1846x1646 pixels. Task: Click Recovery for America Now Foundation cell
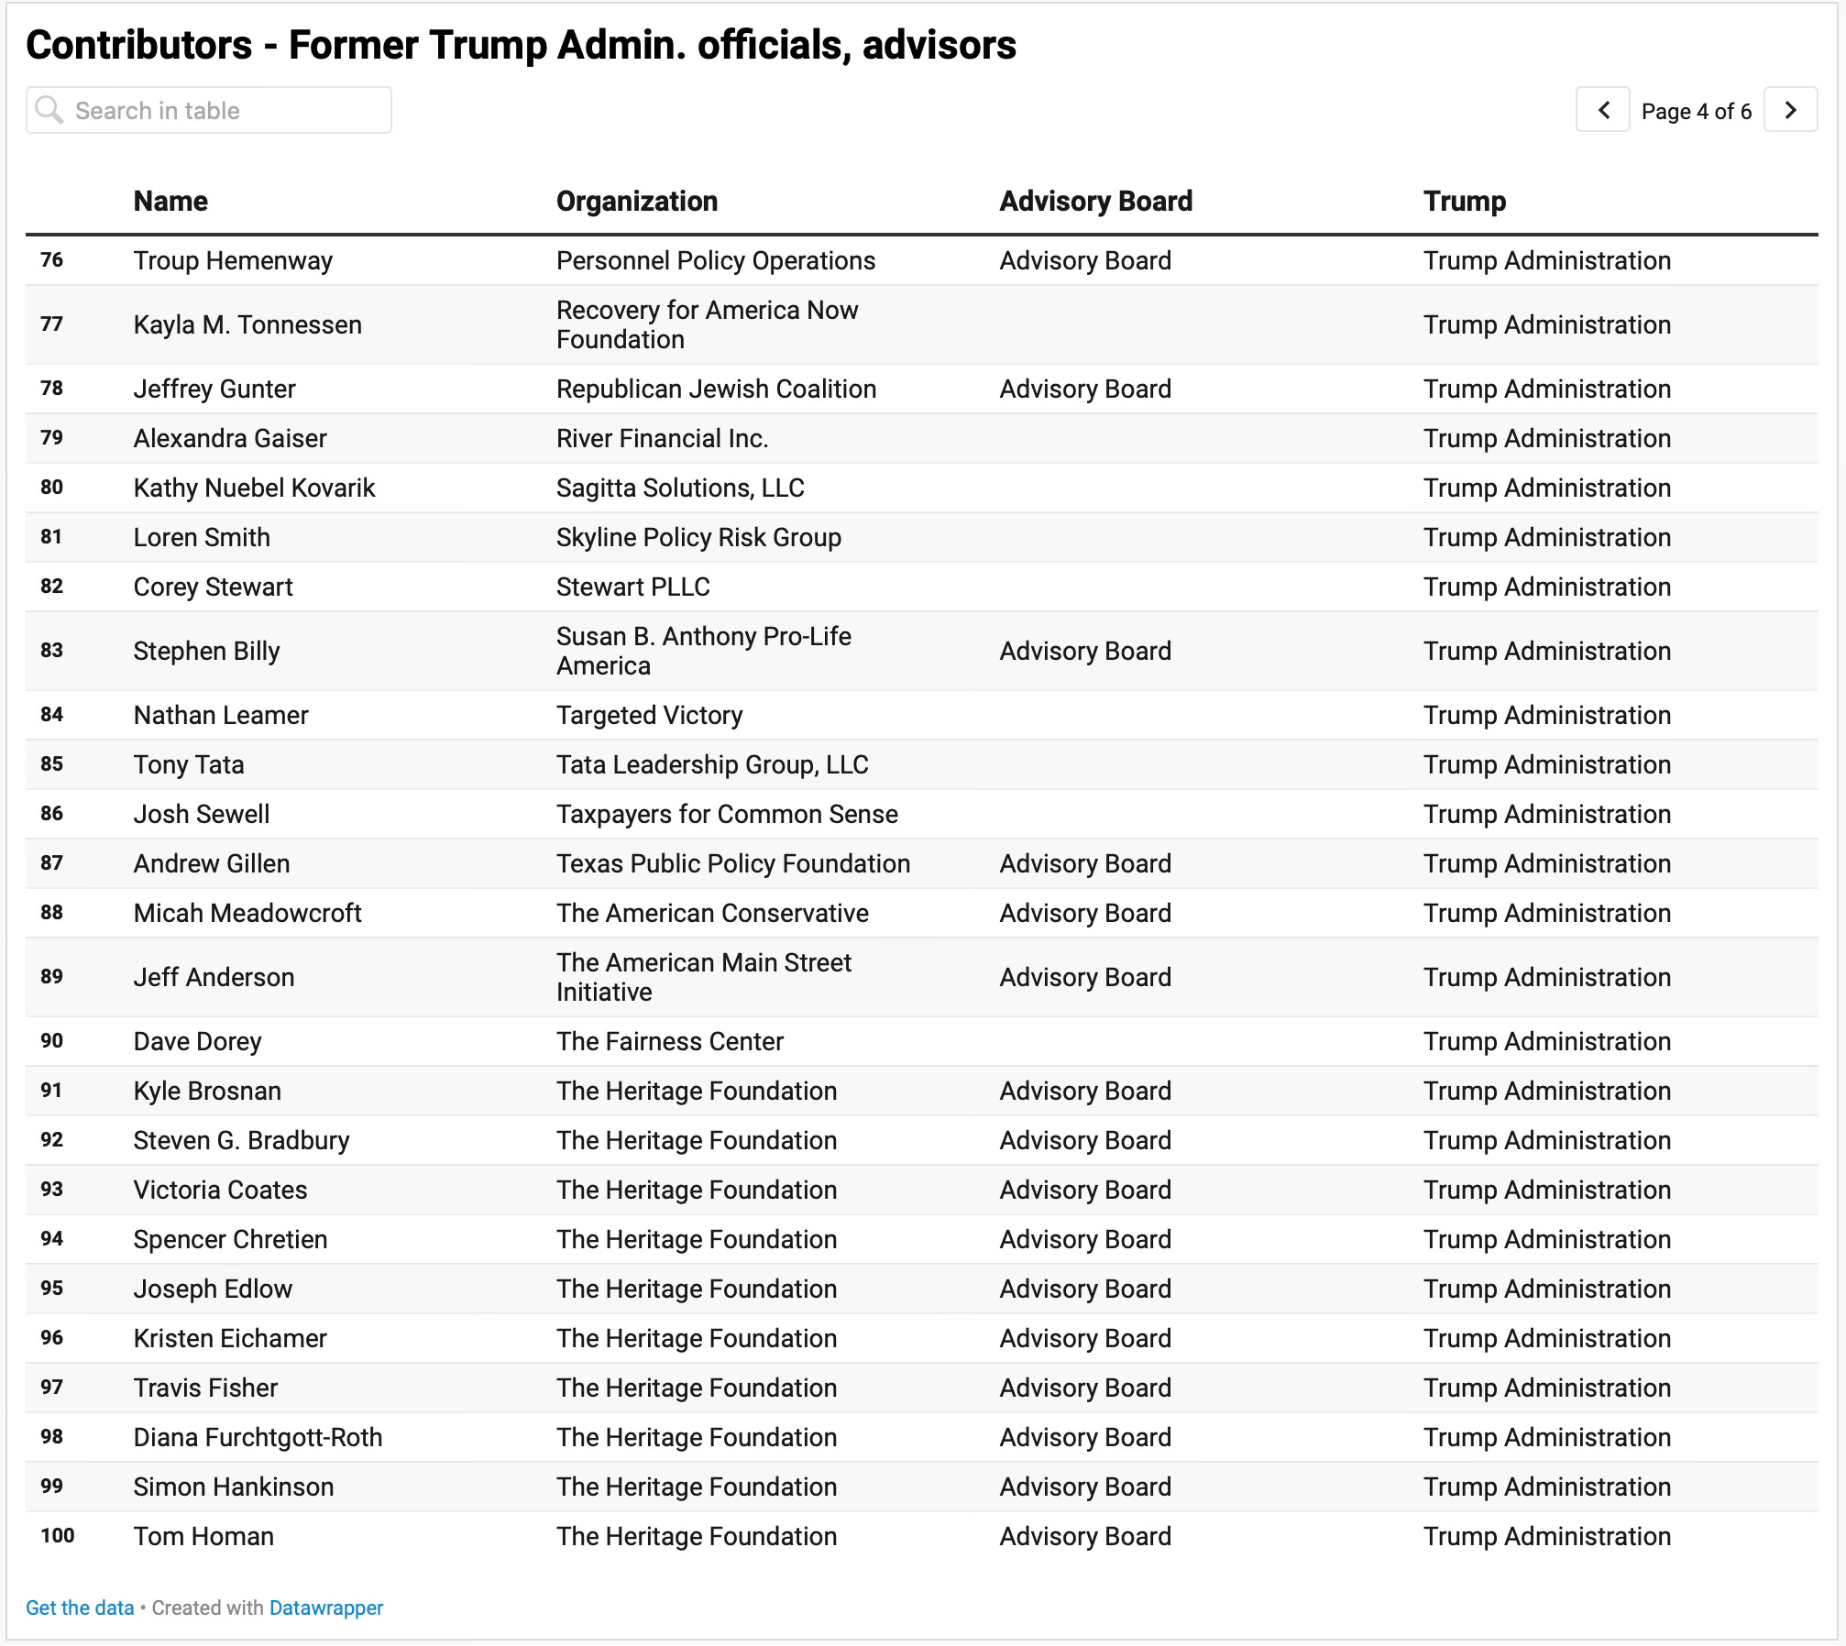pyautogui.click(x=708, y=324)
